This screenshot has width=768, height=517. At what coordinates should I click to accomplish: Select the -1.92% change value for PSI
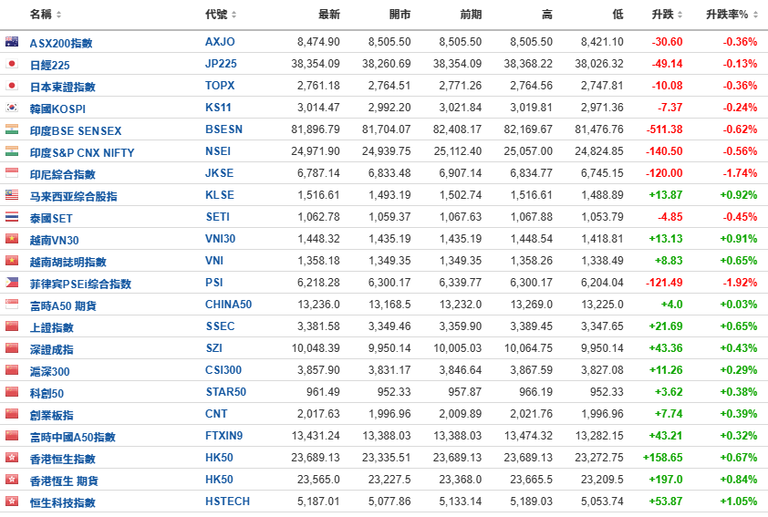pos(740,283)
